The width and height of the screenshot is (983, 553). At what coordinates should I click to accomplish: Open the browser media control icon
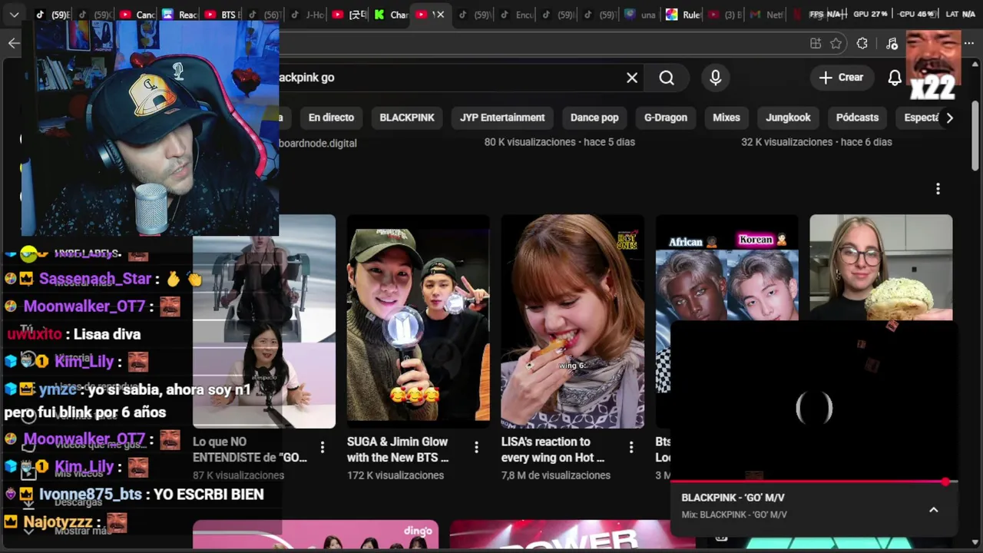tap(892, 44)
